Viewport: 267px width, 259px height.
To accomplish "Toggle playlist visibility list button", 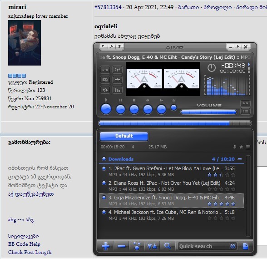I will 245,111.
